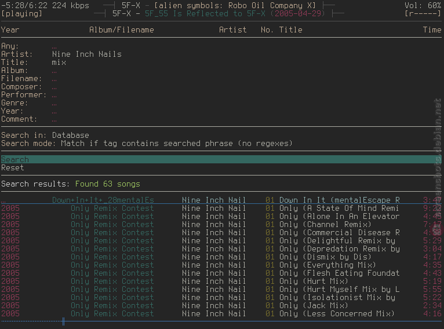Click the [playing] status text

(x=21, y=13)
